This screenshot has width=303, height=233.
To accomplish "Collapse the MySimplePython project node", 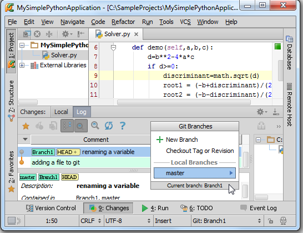I will tap(22, 46).
